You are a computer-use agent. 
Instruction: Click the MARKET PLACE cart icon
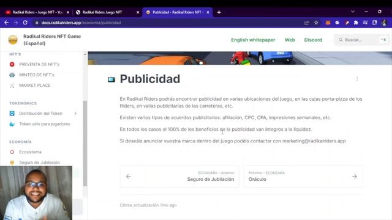click(12, 86)
